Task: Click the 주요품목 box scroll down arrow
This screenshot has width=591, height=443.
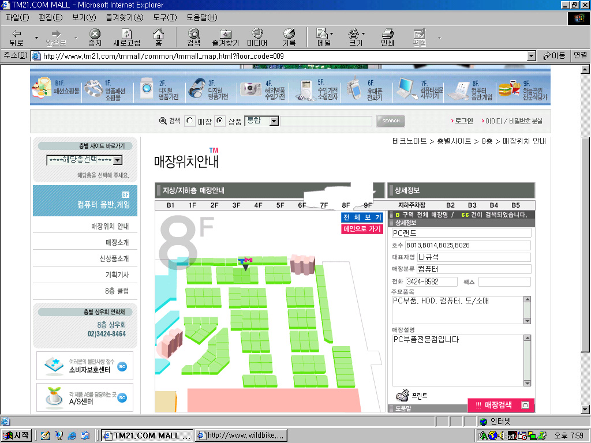Action: pos(528,321)
